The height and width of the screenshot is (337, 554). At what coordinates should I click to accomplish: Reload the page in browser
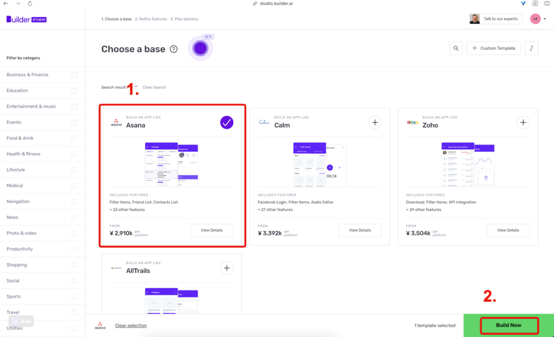coord(30,4)
